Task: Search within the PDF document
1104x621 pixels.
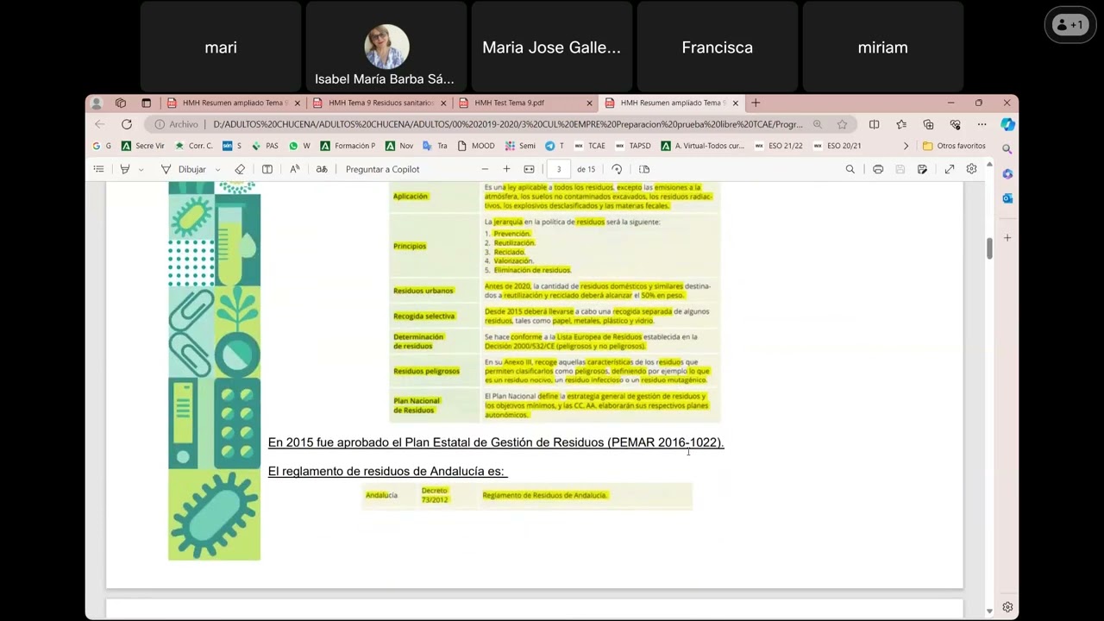Action: point(850,169)
